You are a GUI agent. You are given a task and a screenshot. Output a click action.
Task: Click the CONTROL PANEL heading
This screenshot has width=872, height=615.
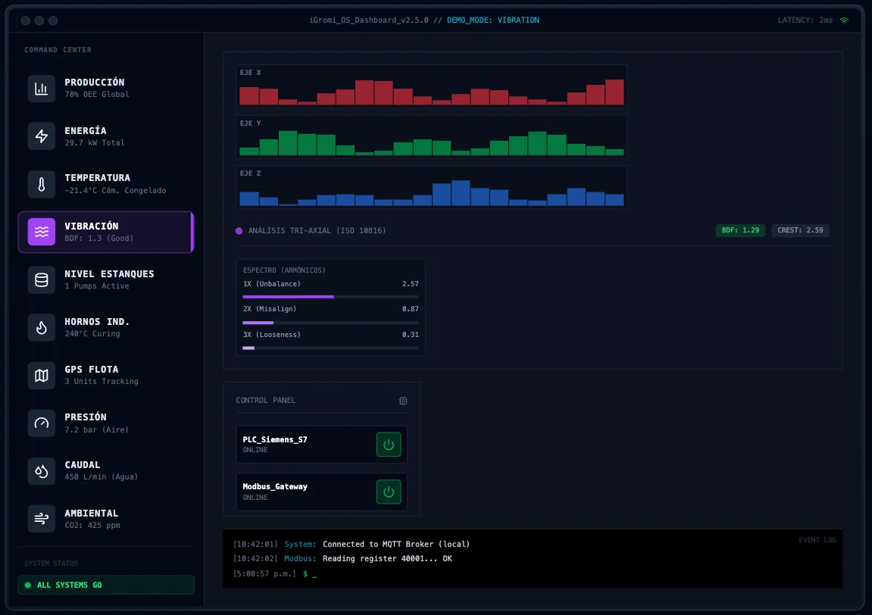(266, 401)
